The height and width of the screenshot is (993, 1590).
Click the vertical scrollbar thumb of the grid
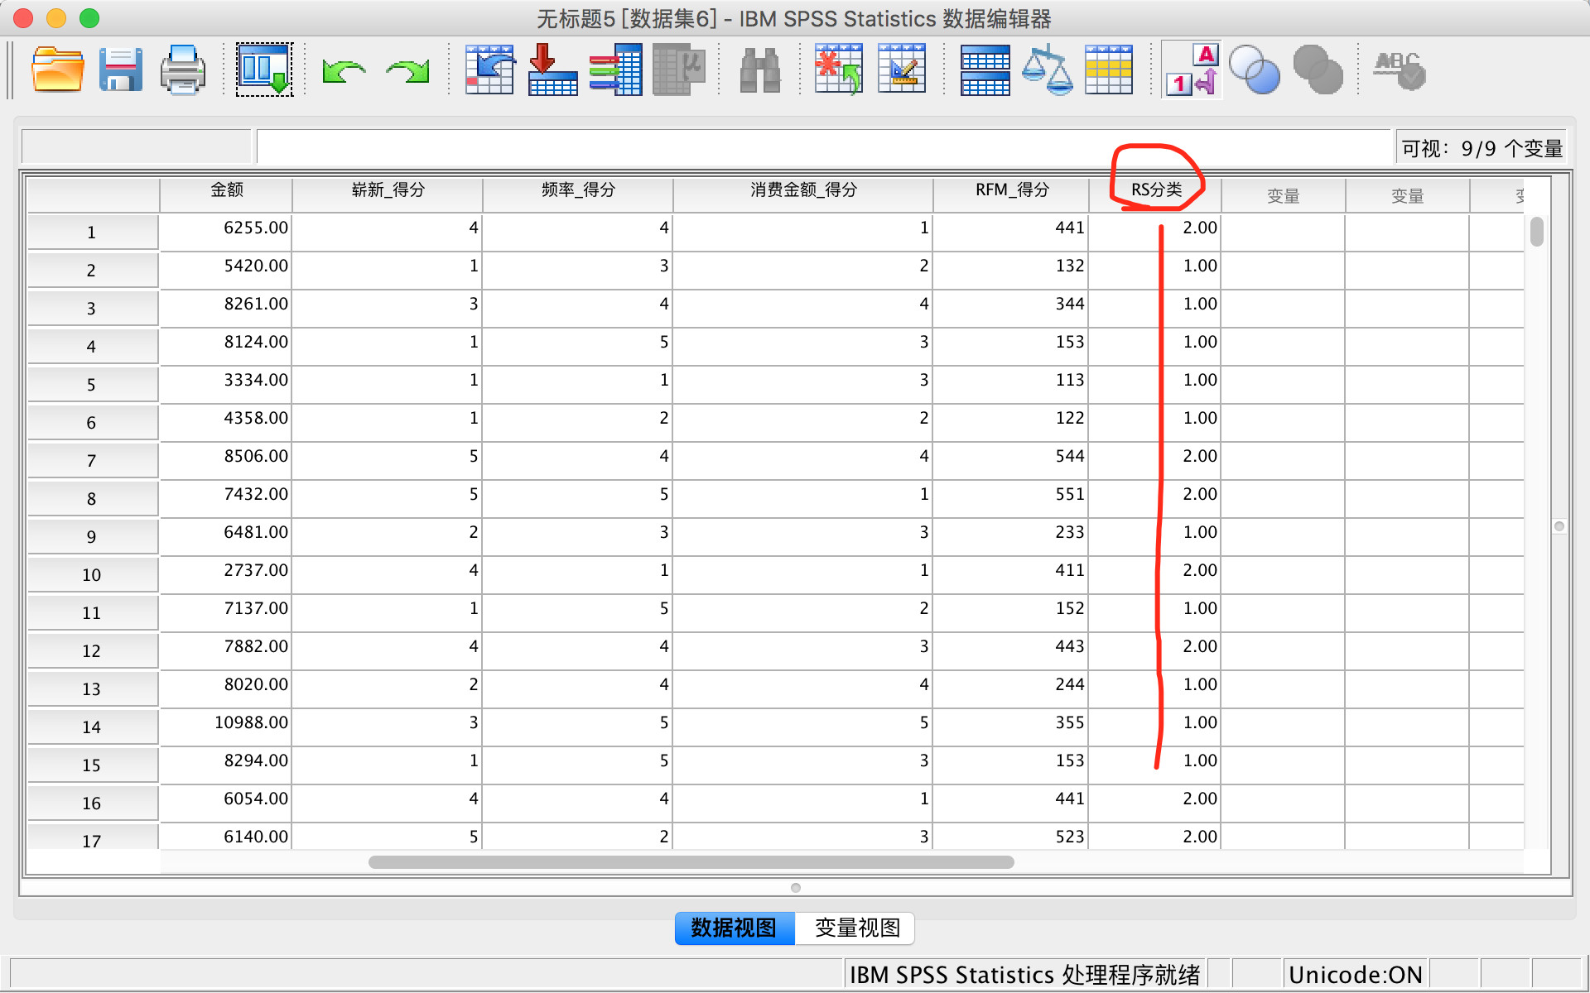[1536, 232]
